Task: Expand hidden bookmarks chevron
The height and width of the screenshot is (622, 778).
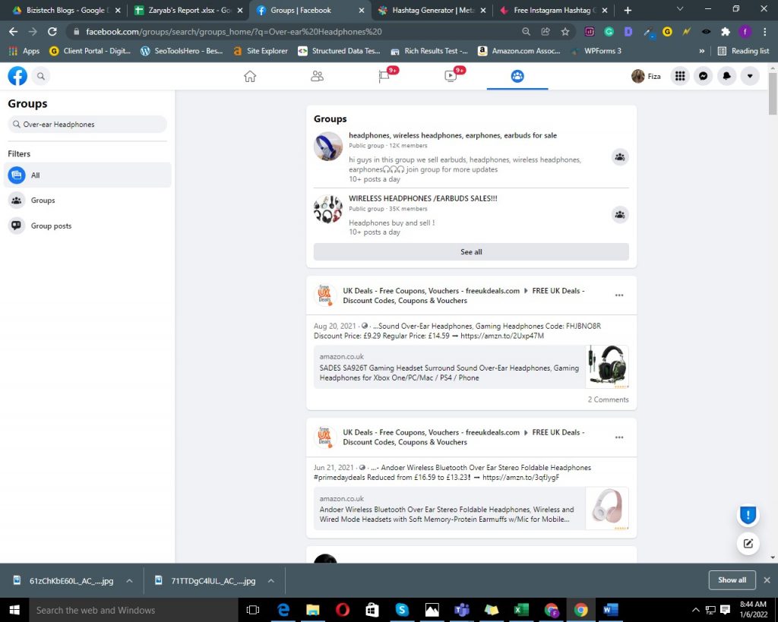Action: click(701, 51)
